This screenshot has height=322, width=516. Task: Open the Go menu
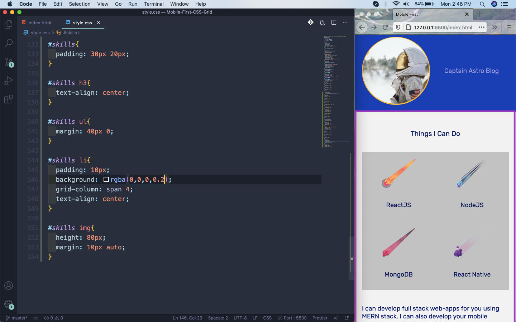[x=118, y=4]
